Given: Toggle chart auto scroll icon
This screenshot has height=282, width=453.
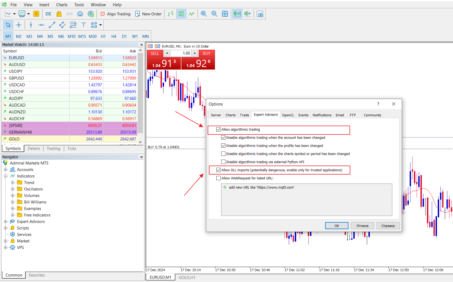Looking at the screenshot, I should (237, 14).
